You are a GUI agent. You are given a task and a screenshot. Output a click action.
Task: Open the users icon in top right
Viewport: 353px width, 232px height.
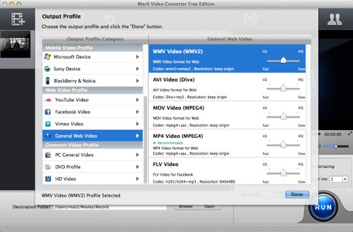334,20
